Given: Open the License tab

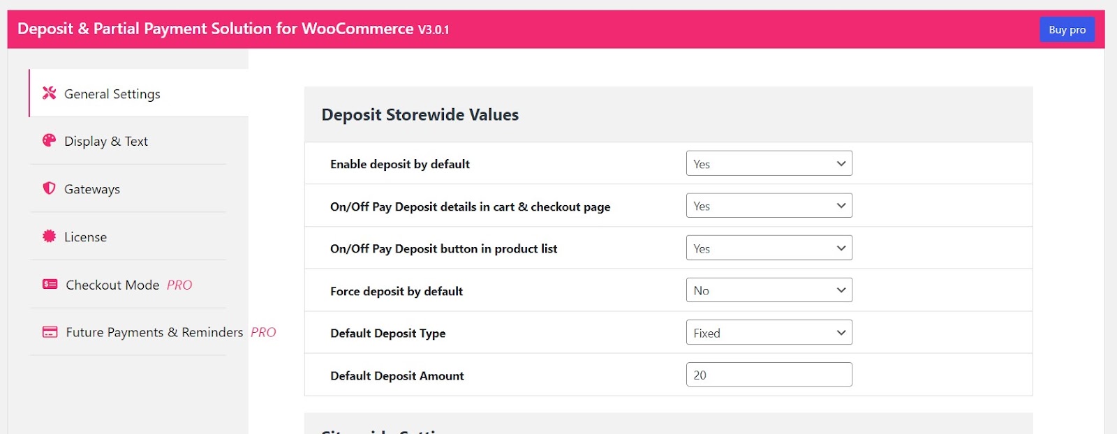Looking at the screenshot, I should pos(128,237).
